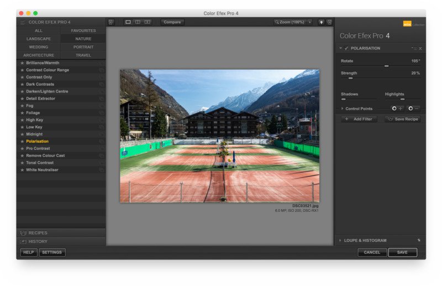Switch to the Architecture category tab
The image size is (442, 286).
tap(39, 55)
